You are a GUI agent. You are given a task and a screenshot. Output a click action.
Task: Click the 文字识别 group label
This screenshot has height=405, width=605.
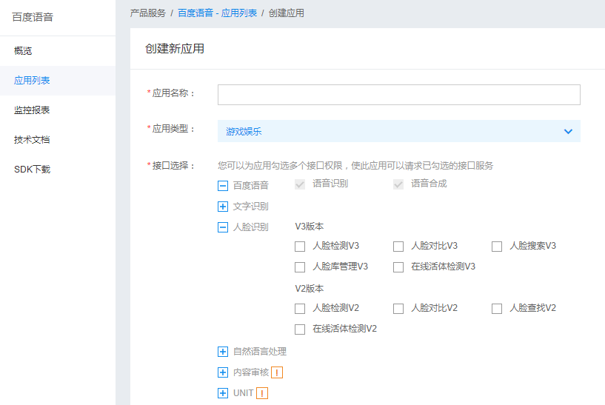point(251,207)
